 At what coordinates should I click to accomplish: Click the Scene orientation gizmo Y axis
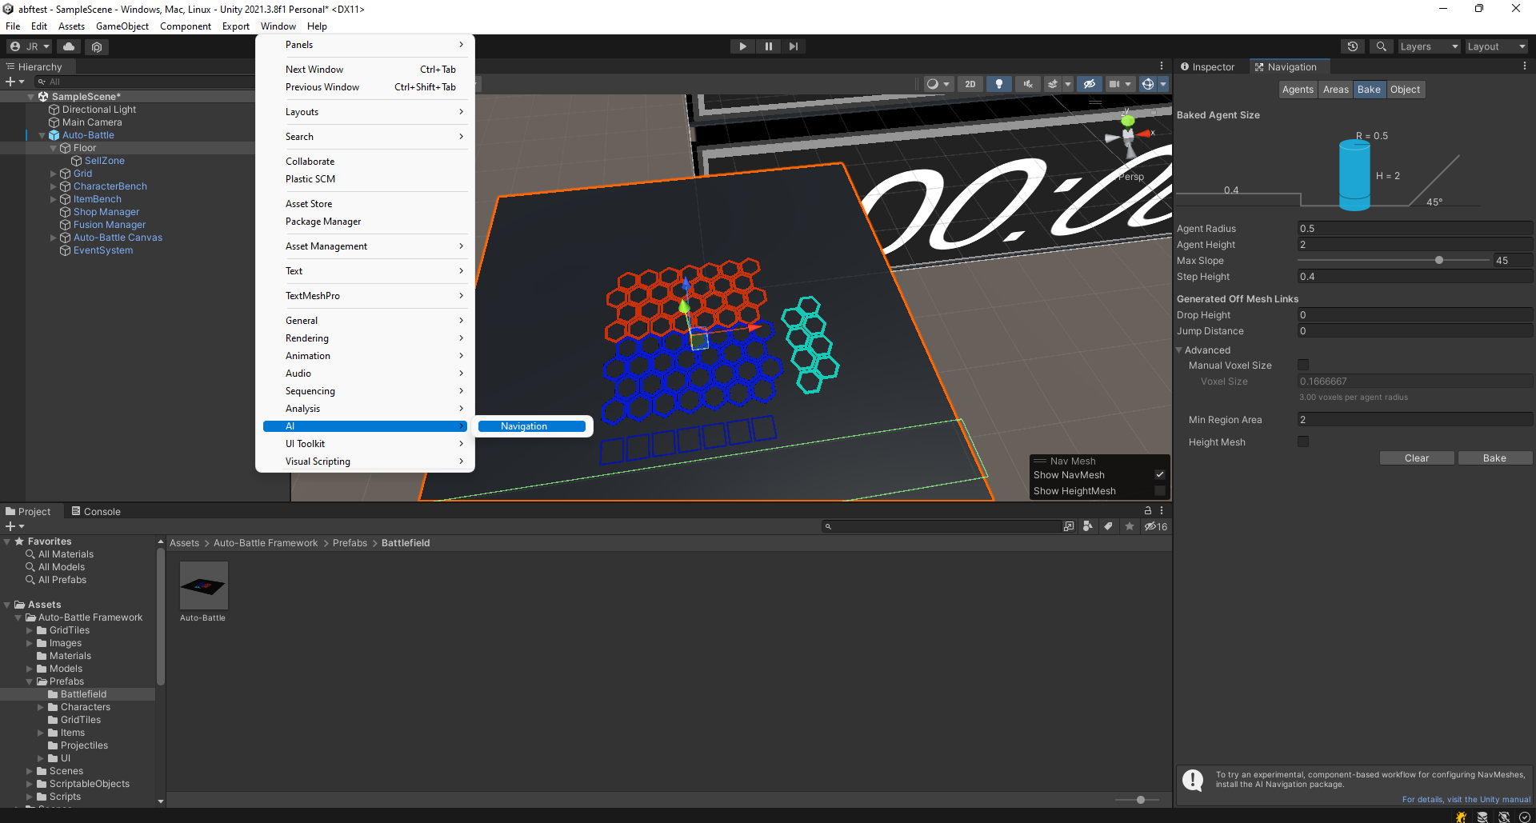pos(1128,120)
